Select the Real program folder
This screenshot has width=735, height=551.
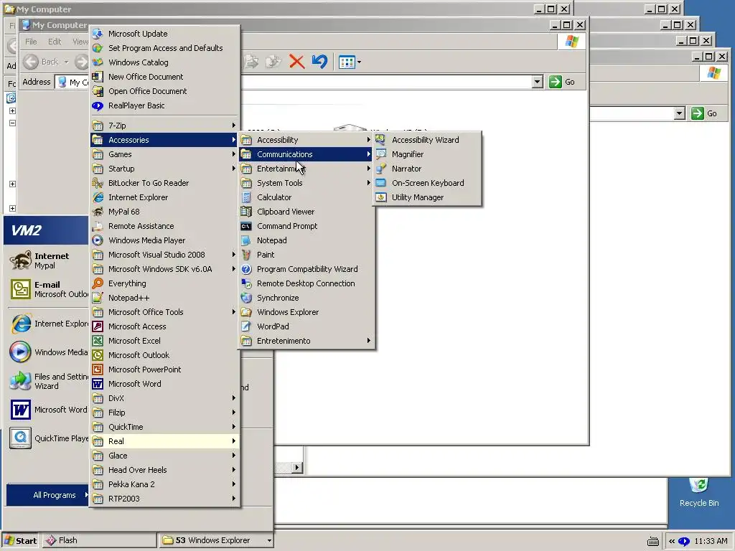[164, 441]
